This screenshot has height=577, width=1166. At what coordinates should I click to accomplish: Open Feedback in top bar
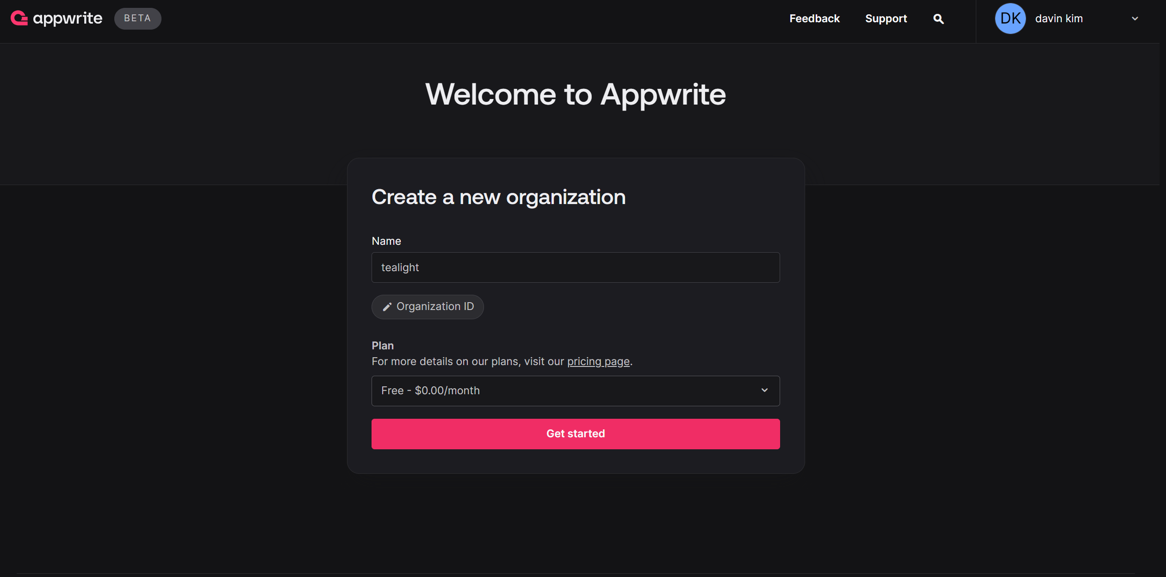click(814, 19)
